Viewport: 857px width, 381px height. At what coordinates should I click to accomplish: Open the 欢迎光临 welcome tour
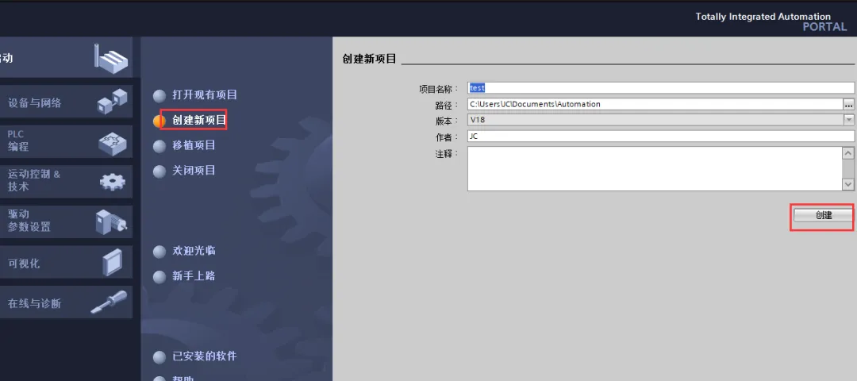coord(194,251)
